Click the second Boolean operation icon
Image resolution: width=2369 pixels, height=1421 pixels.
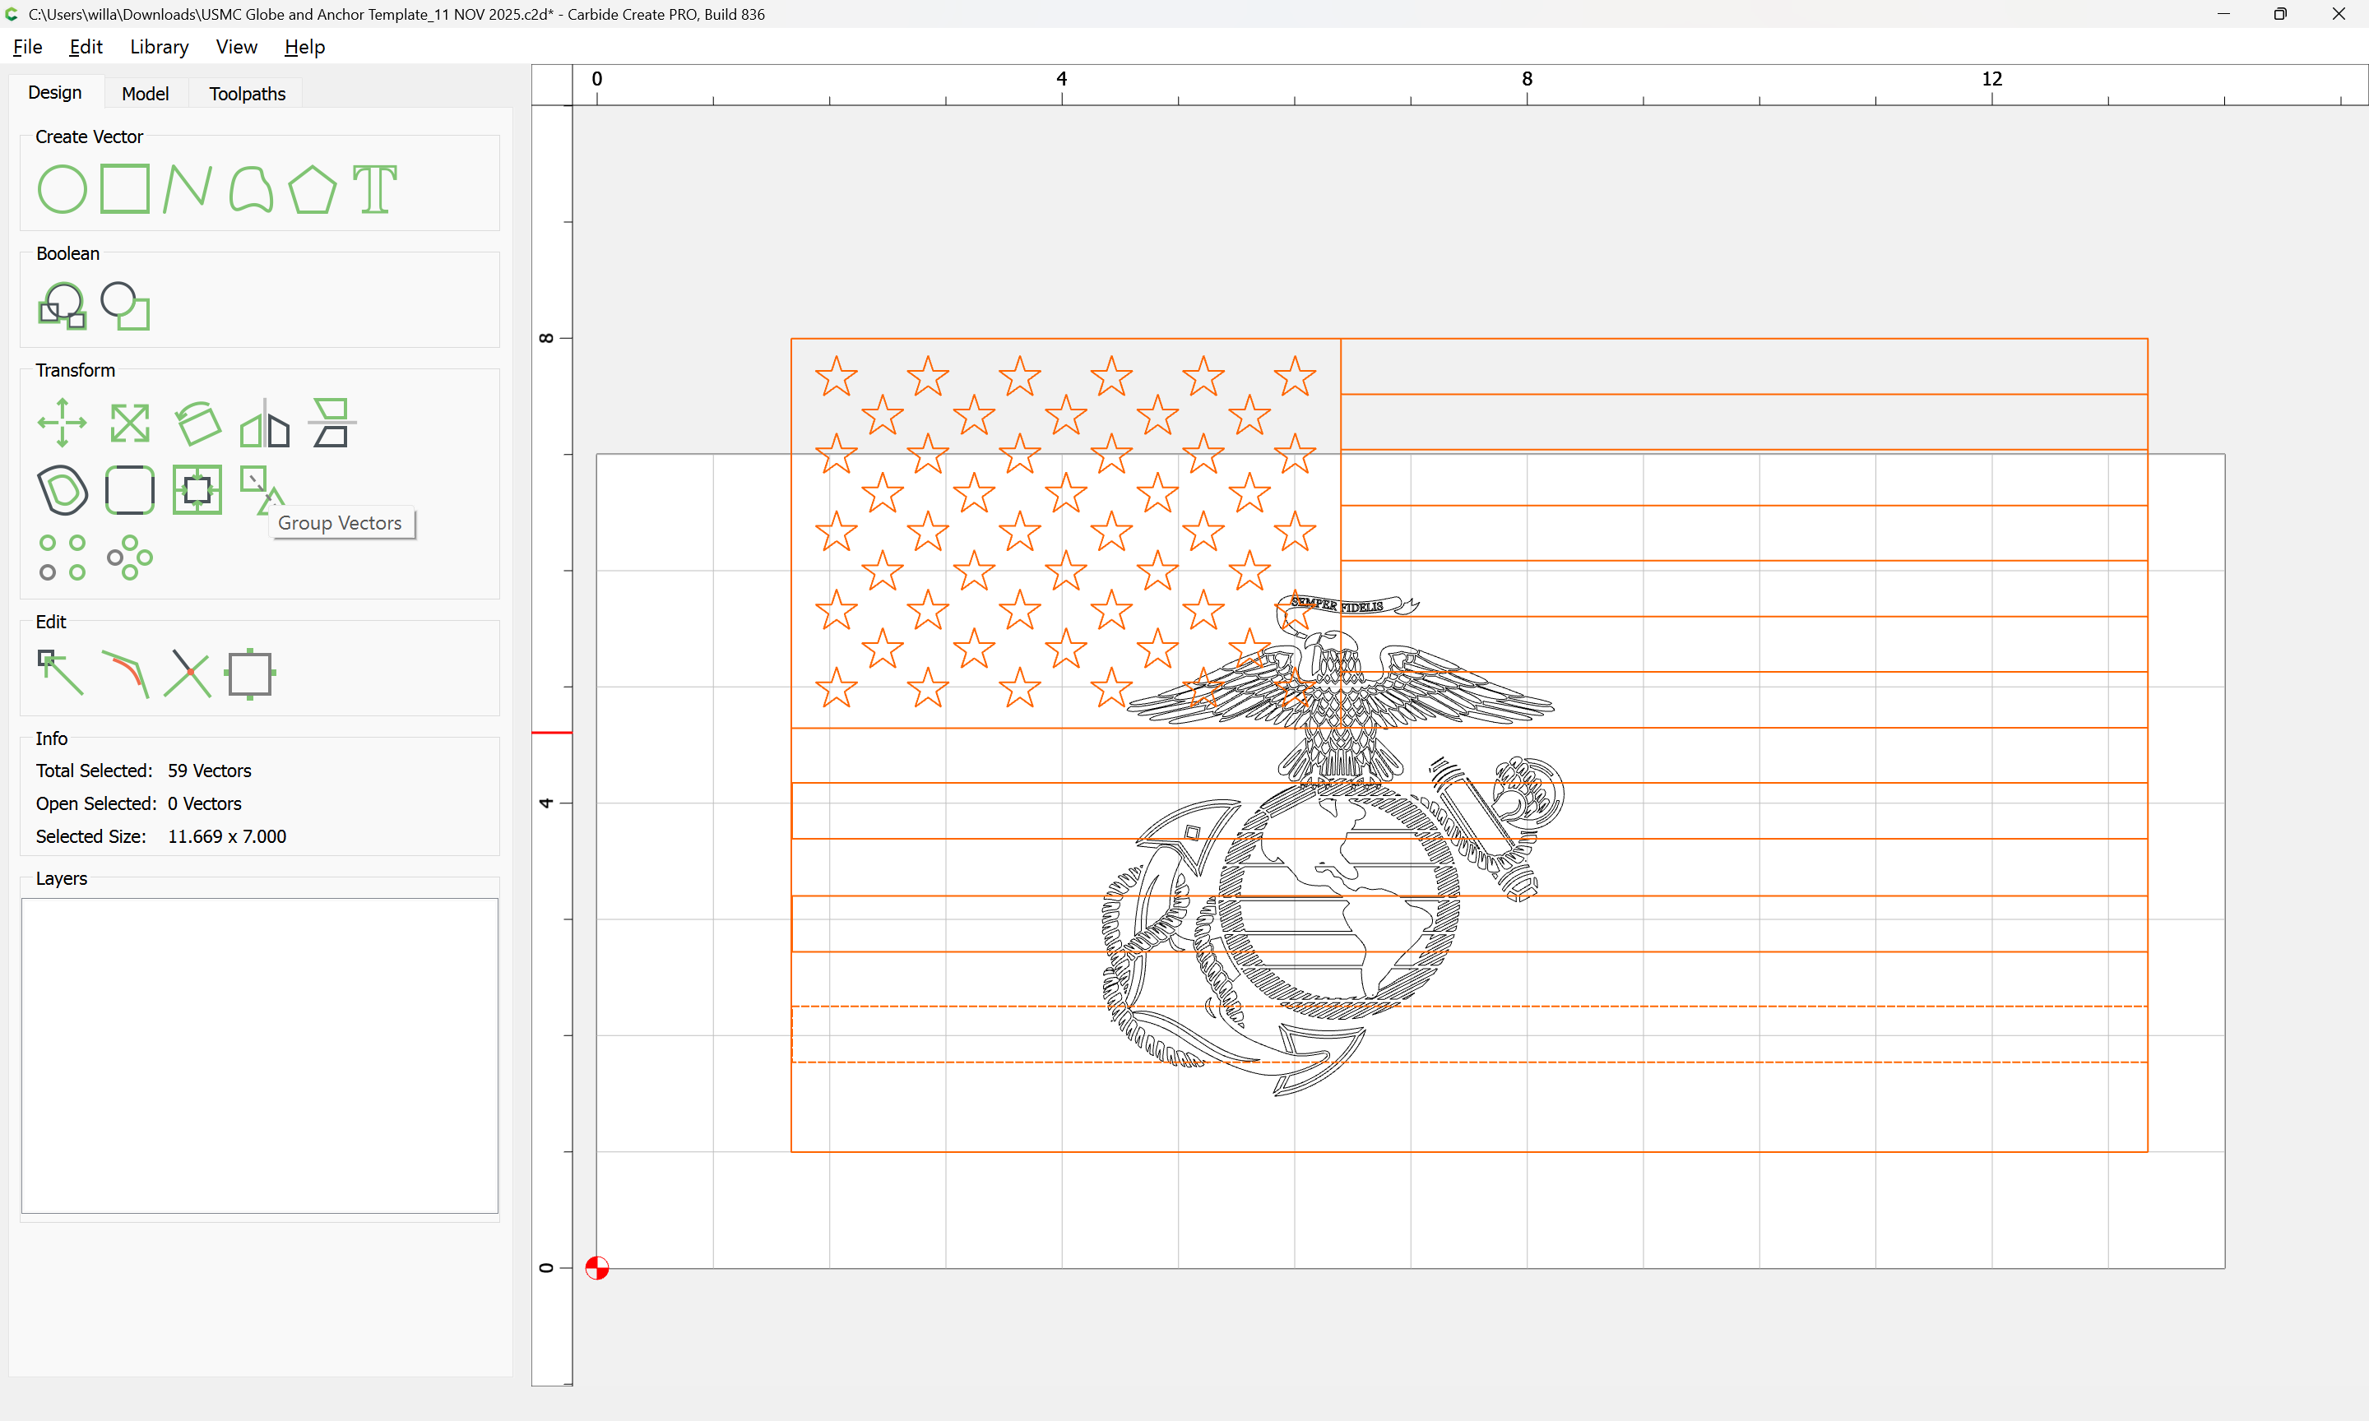[125, 307]
